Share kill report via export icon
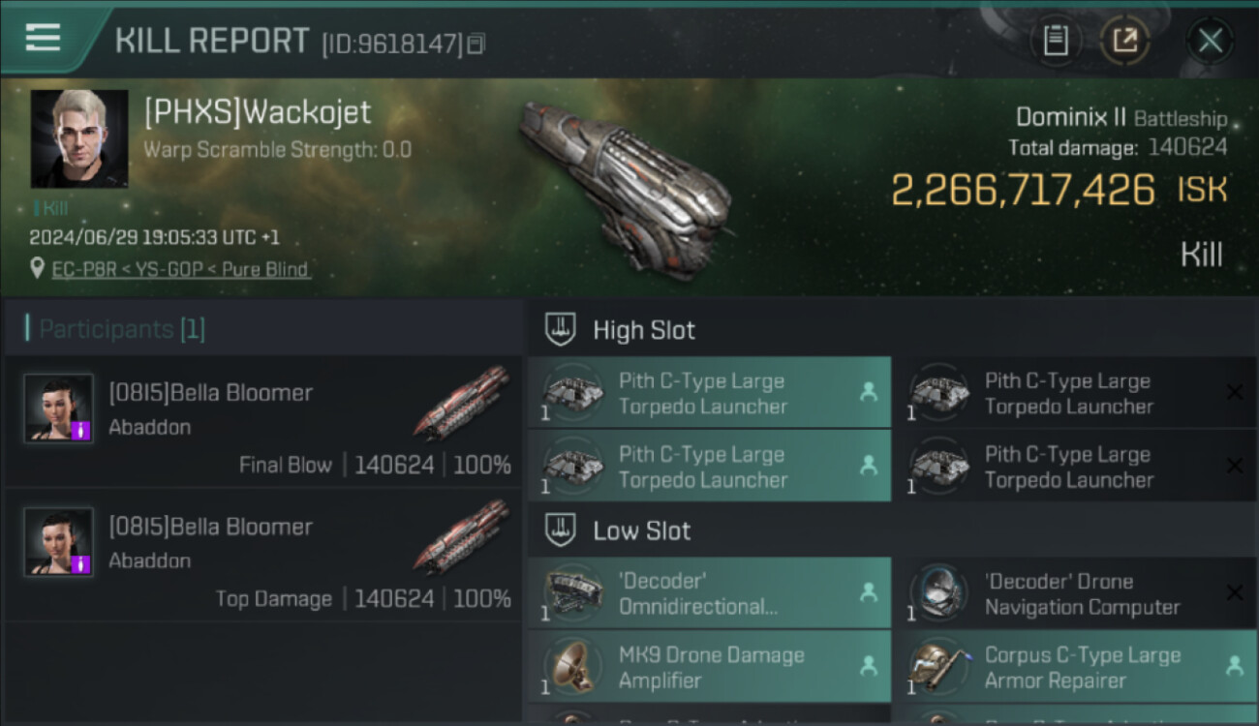This screenshot has height=726, width=1259. 1125,41
